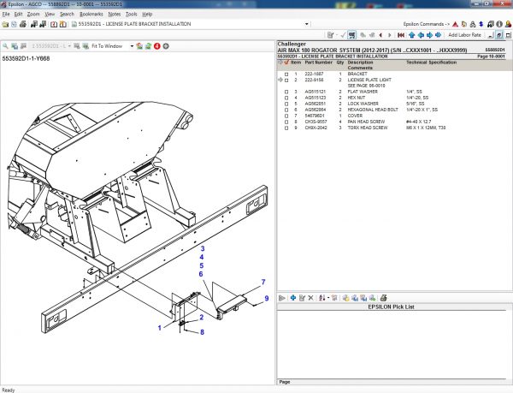The image size is (513, 393).
Task: Open the Bookmarks menu
Action: tap(91, 15)
